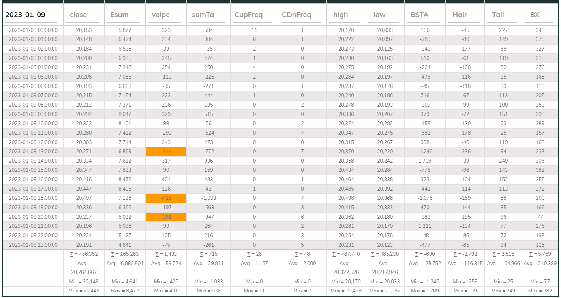Click the 2023-01-09 date column header

pos(25,15)
